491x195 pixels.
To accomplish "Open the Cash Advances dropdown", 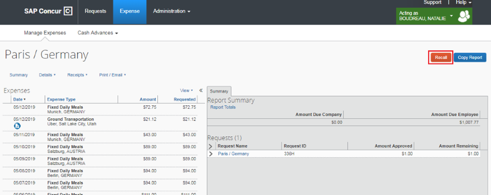I will pos(98,33).
